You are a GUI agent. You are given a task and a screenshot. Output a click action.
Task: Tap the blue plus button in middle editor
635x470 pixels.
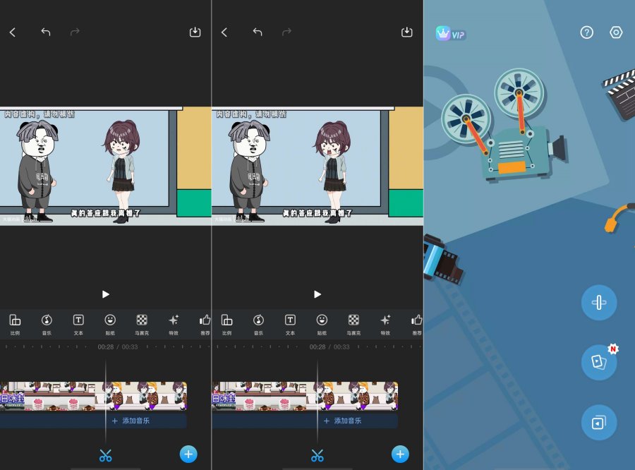pos(400,454)
